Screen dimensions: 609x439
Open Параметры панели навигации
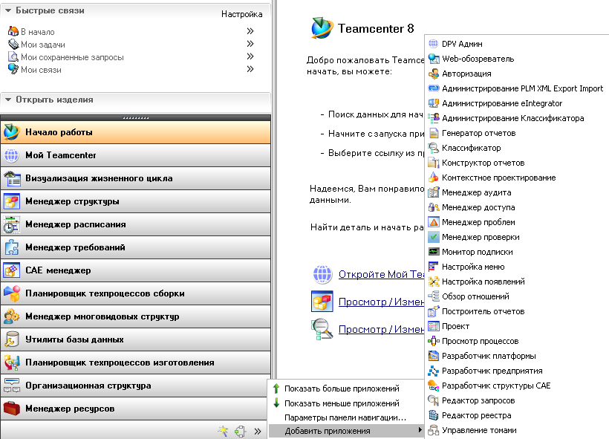point(345,417)
